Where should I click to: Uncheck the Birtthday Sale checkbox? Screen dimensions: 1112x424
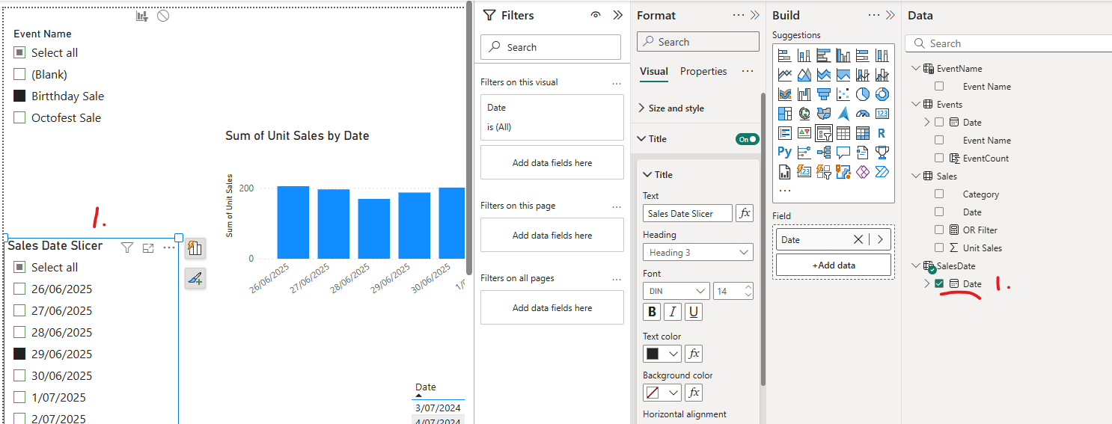(x=19, y=96)
